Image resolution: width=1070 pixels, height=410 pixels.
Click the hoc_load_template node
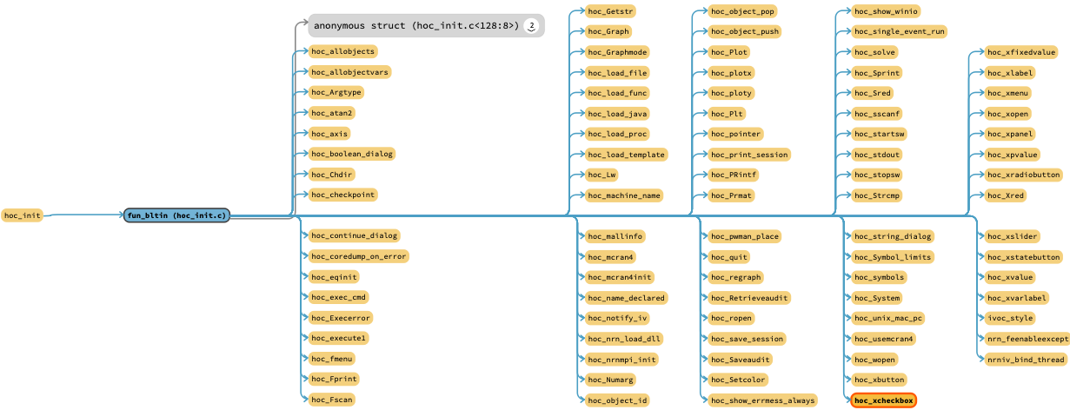tap(626, 155)
